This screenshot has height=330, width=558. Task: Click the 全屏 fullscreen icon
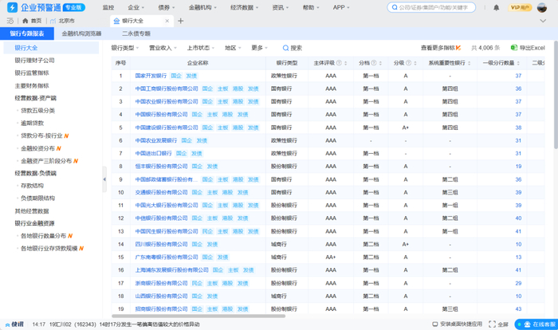[x=491, y=324]
